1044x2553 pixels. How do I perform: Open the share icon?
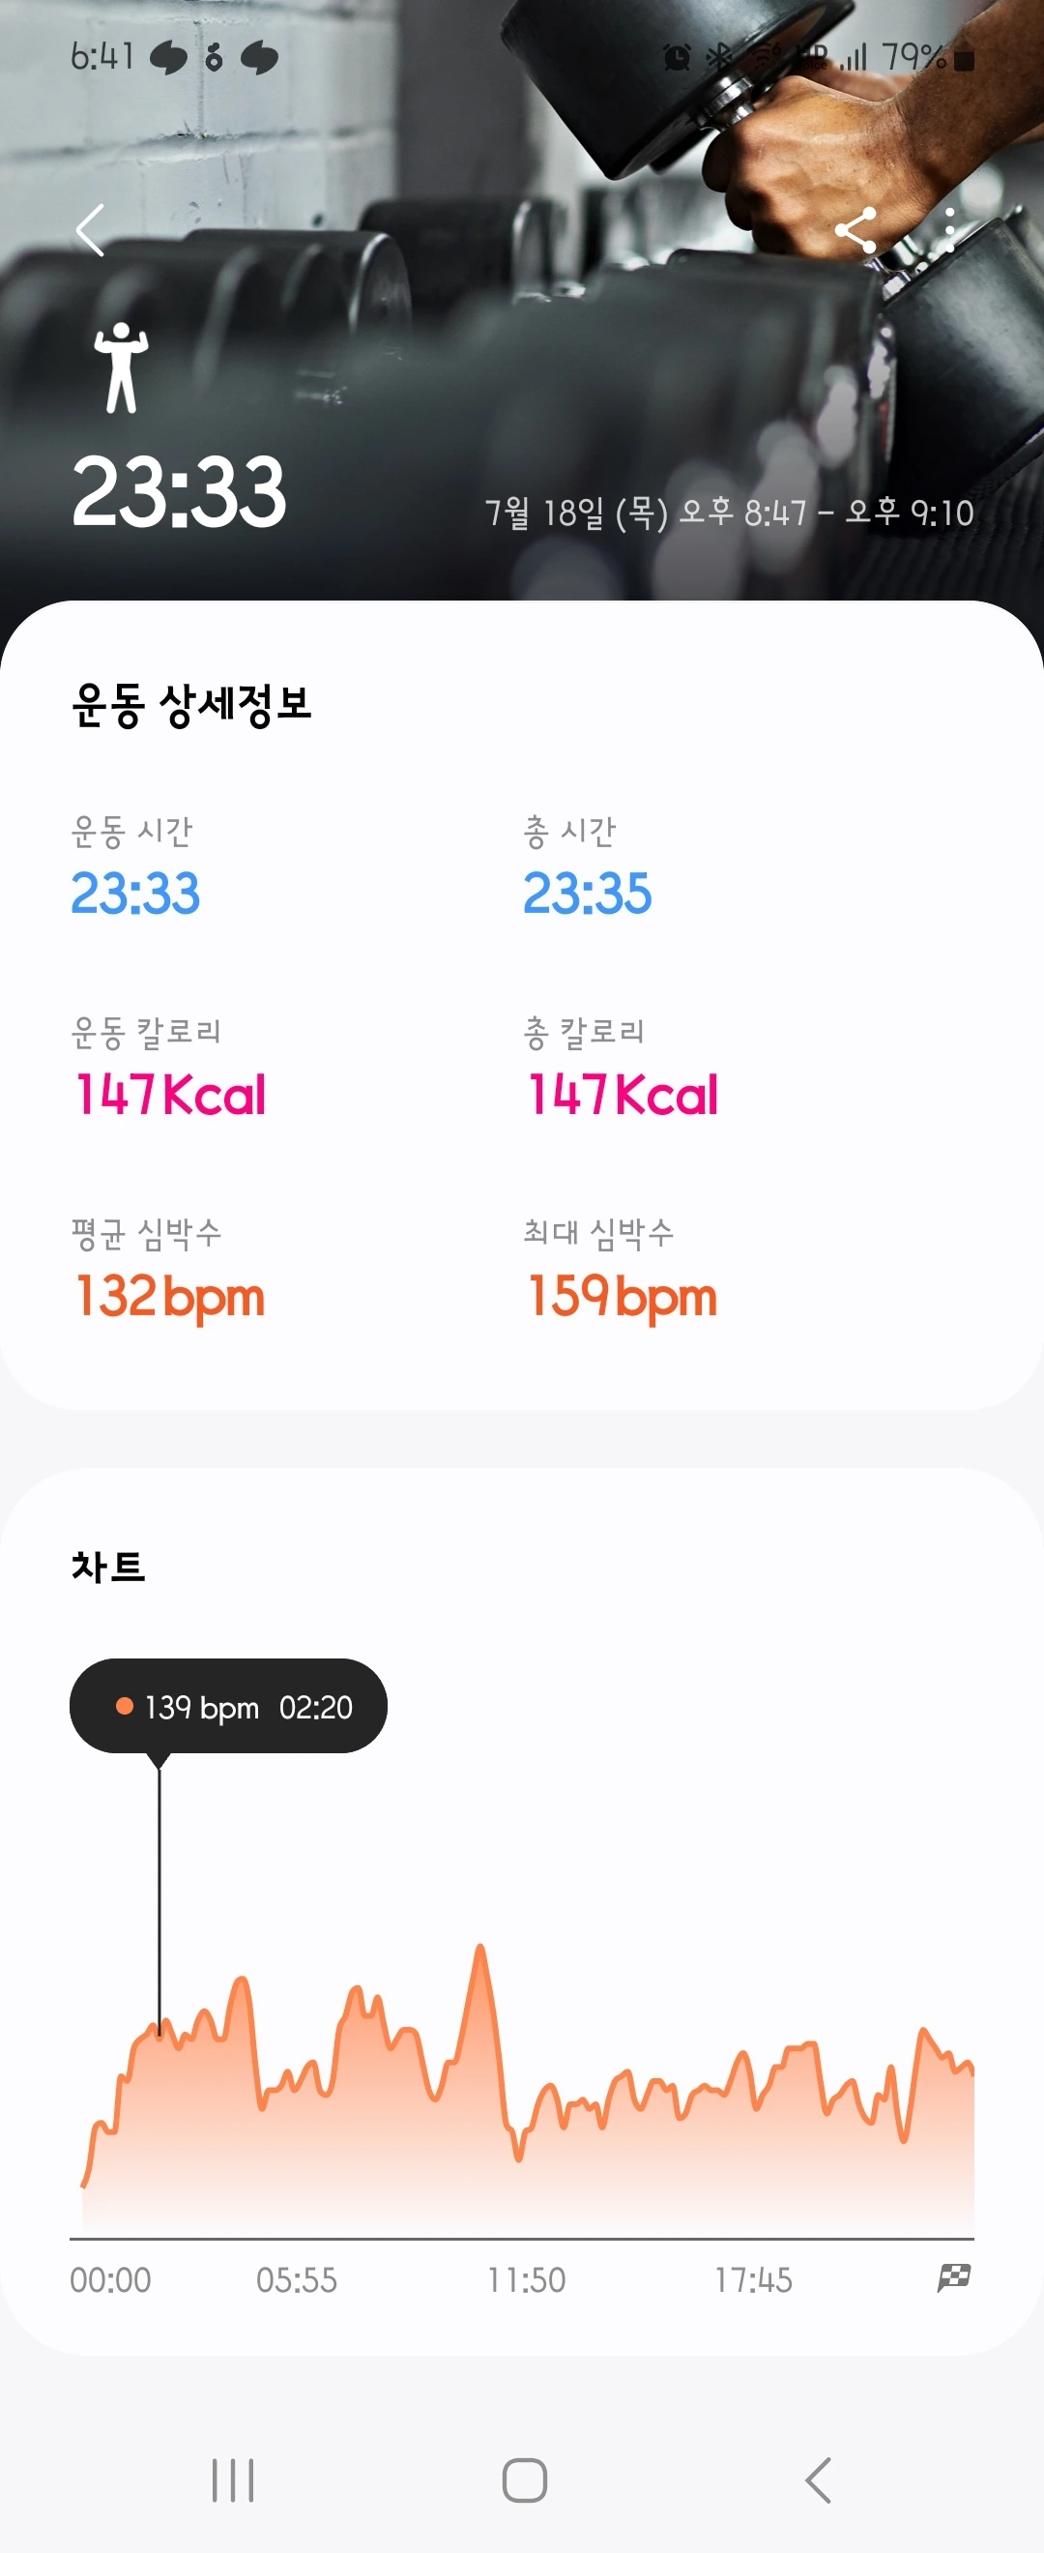855,231
